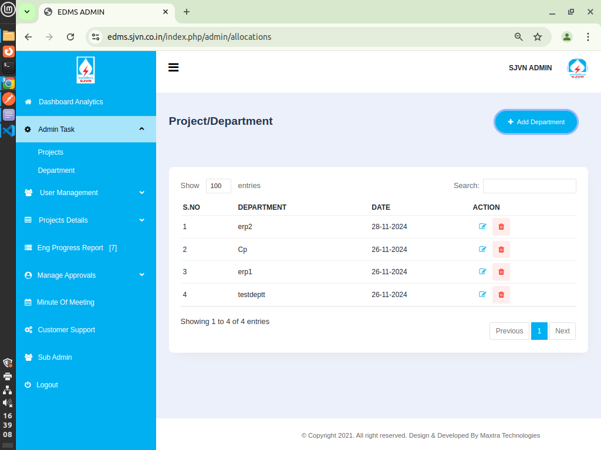Viewport: 601px width, 450px height.
Task: Go to Minute Of Meeting
Action: [x=65, y=302]
